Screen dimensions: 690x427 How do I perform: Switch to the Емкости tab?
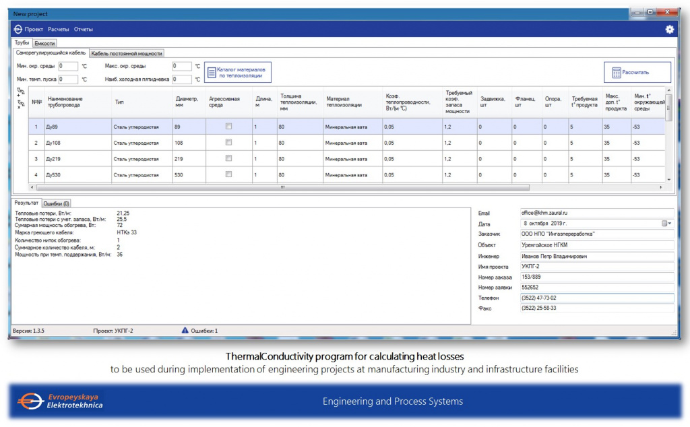44,44
